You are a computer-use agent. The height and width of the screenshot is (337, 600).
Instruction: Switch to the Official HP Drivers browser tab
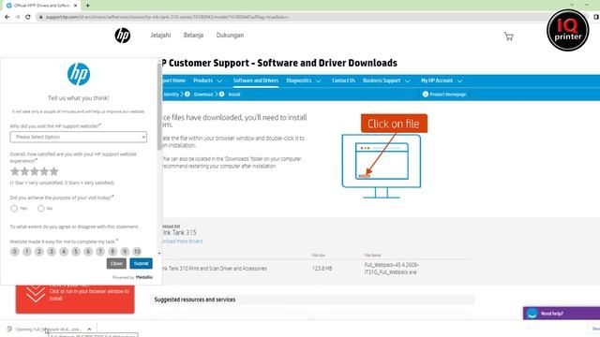42,6
